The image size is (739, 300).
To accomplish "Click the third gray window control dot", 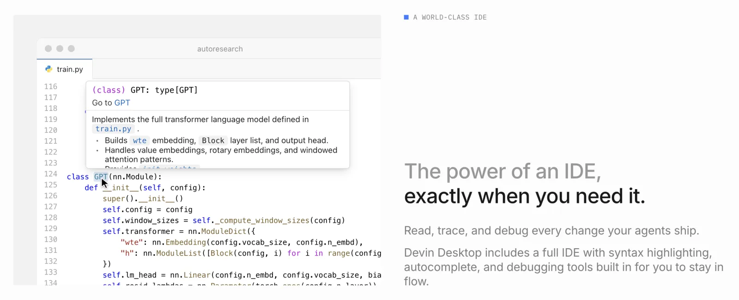I will (x=71, y=49).
